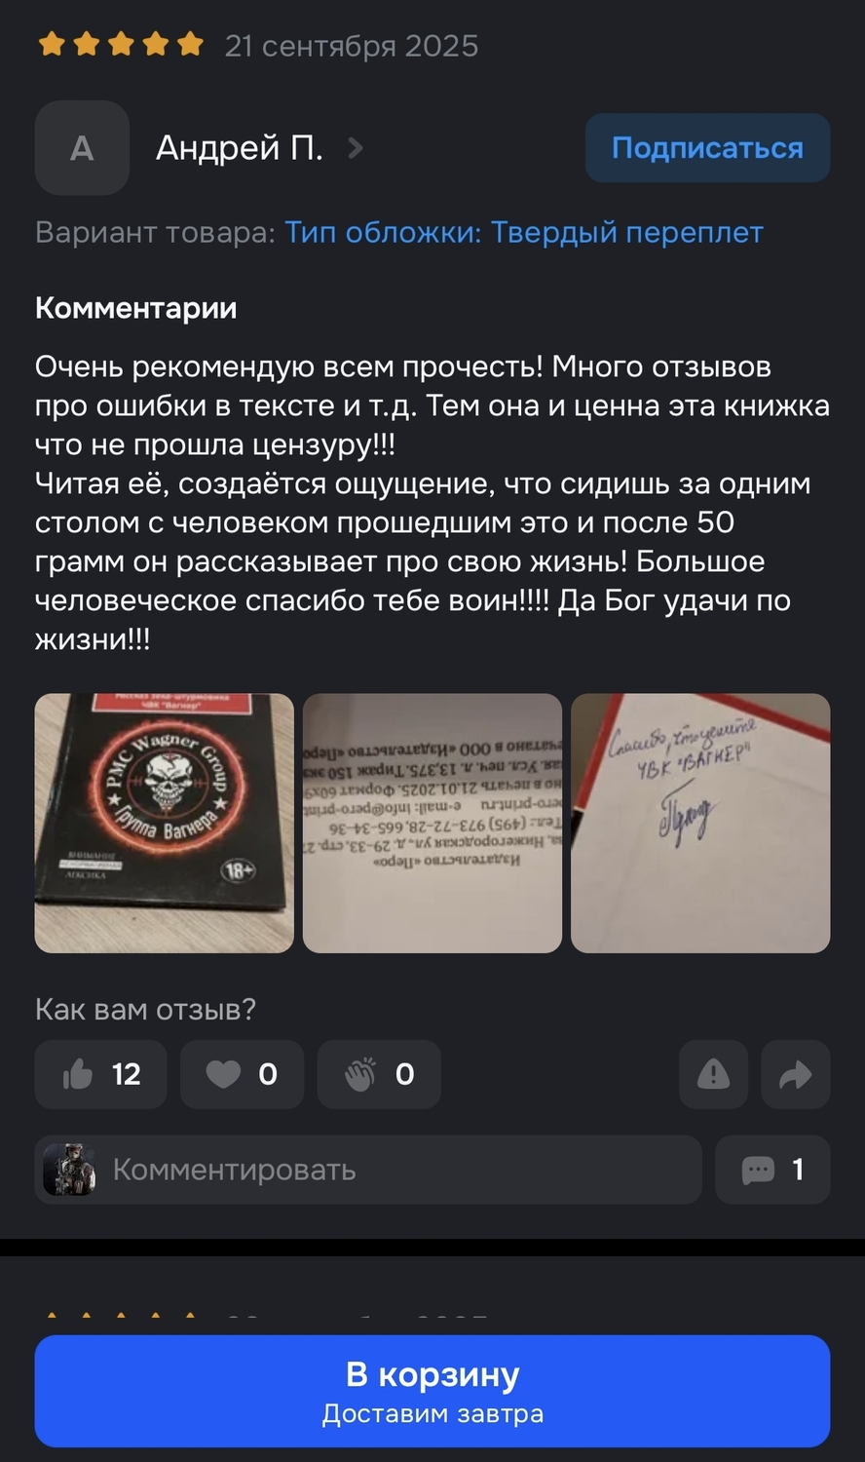Subscribe with the Подписаться button
865x1462 pixels.
click(x=707, y=148)
